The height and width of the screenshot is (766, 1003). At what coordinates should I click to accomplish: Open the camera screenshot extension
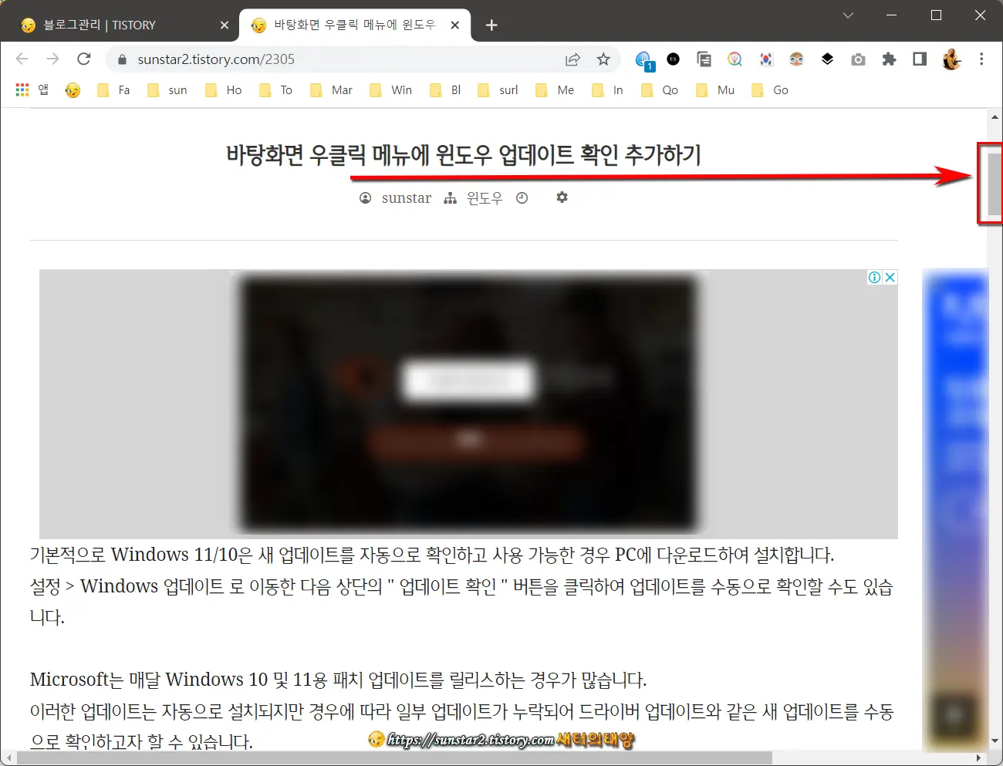858,59
